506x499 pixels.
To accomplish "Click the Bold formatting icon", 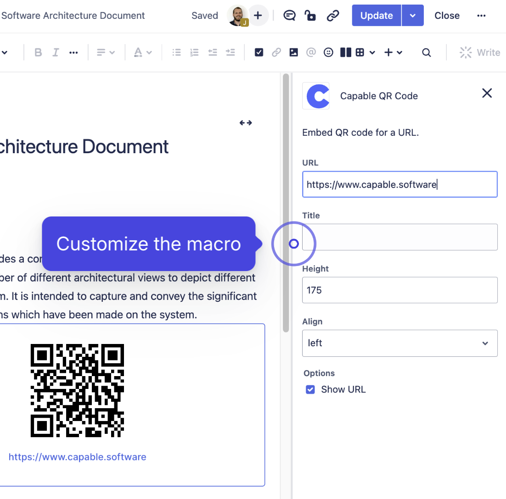I will 38,53.
